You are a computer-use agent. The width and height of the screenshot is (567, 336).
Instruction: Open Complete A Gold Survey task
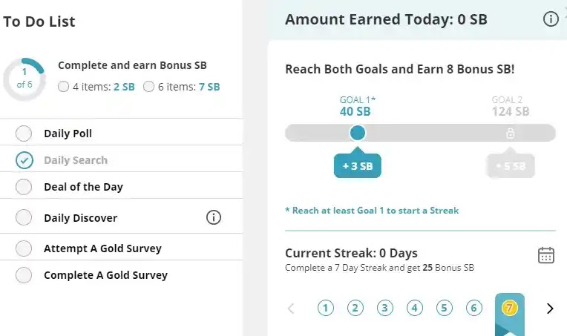click(105, 275)
